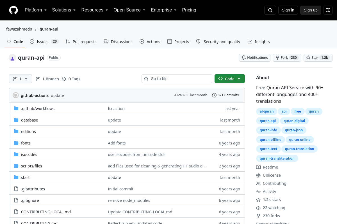Open commit message 'use isocodes from unicode cldr'
The width and height of the screenshot is (337, 224).
point(136,155)
